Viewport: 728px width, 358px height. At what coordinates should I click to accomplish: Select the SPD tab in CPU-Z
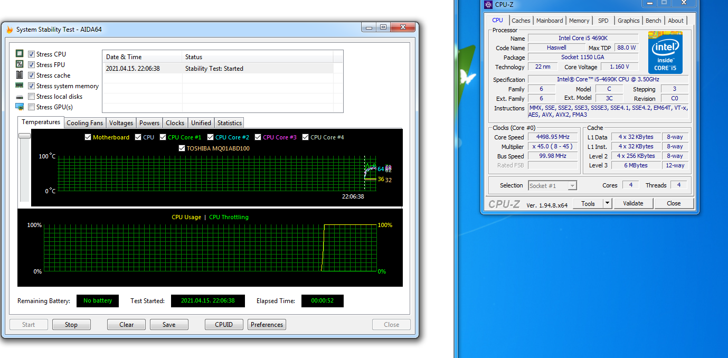[603, 21]
